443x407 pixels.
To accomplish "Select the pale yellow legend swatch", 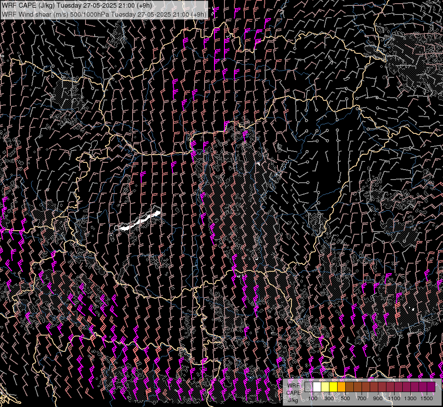I will [325, 387].
